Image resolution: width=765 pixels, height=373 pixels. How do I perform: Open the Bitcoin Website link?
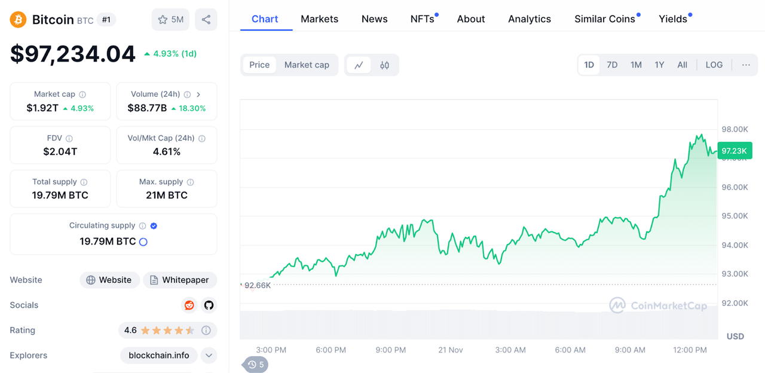(109, 280)
